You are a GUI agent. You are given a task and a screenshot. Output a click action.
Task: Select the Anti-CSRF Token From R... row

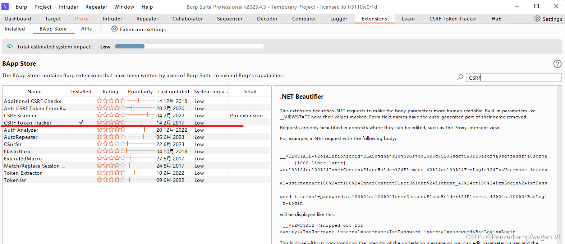click(x=136, y=108)
